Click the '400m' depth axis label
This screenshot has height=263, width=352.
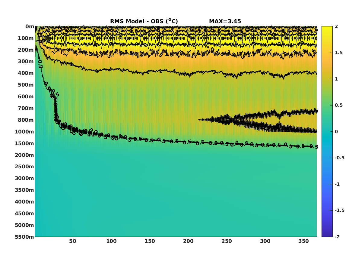click(x=26, y=73)
